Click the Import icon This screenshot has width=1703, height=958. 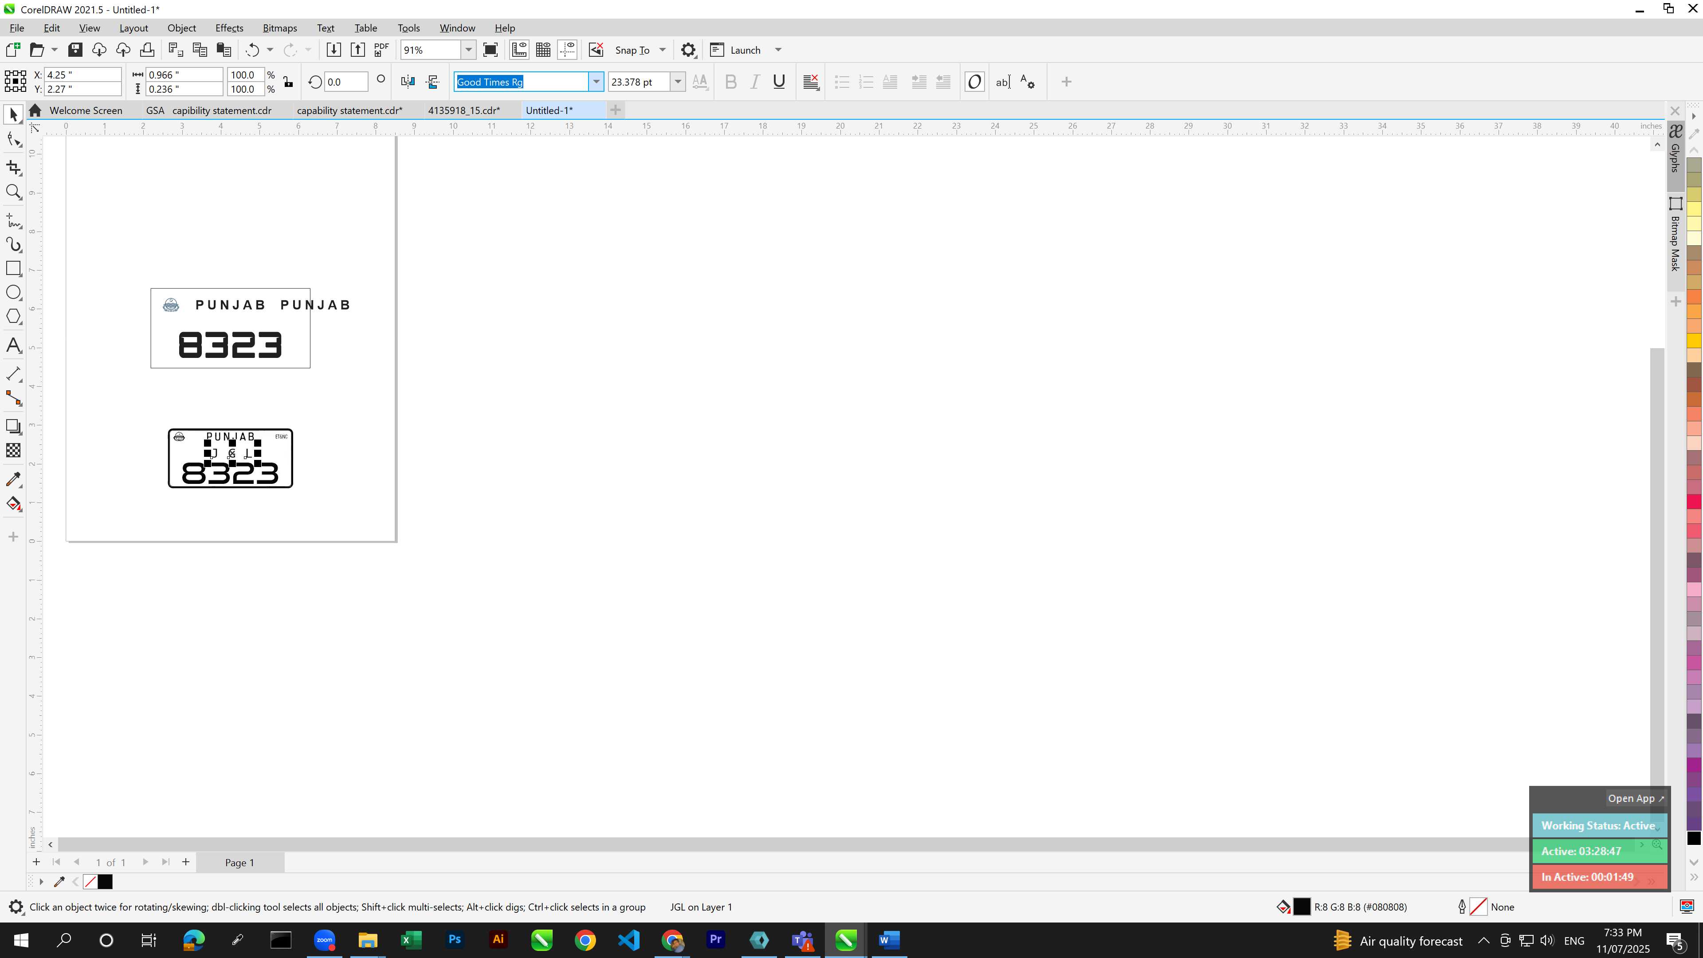[334, 50]
